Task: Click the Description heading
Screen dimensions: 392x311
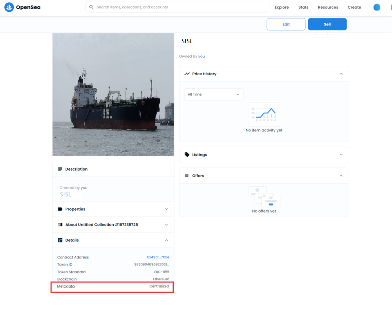Action: point(76,169)
